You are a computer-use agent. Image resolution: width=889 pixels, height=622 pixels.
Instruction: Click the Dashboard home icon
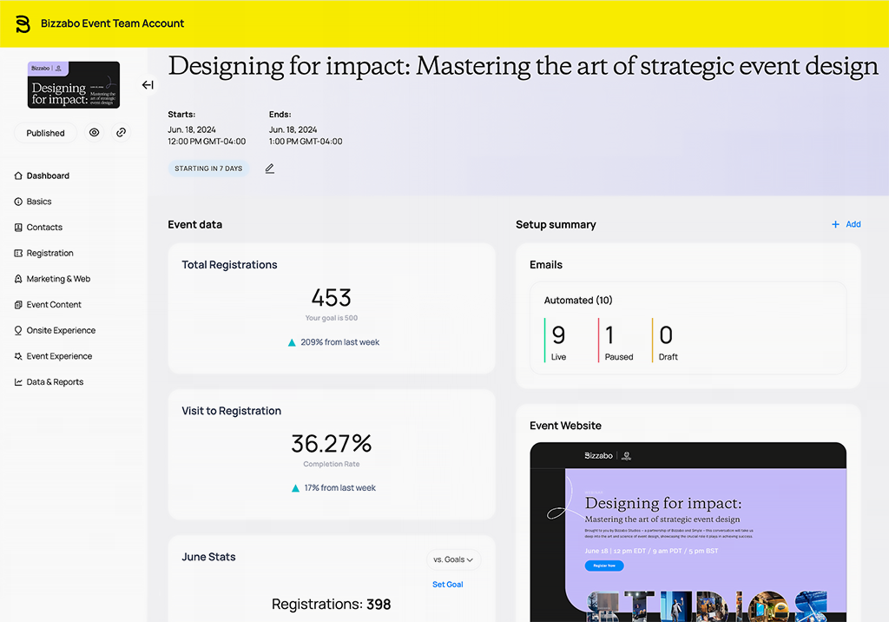click(18, 176)
